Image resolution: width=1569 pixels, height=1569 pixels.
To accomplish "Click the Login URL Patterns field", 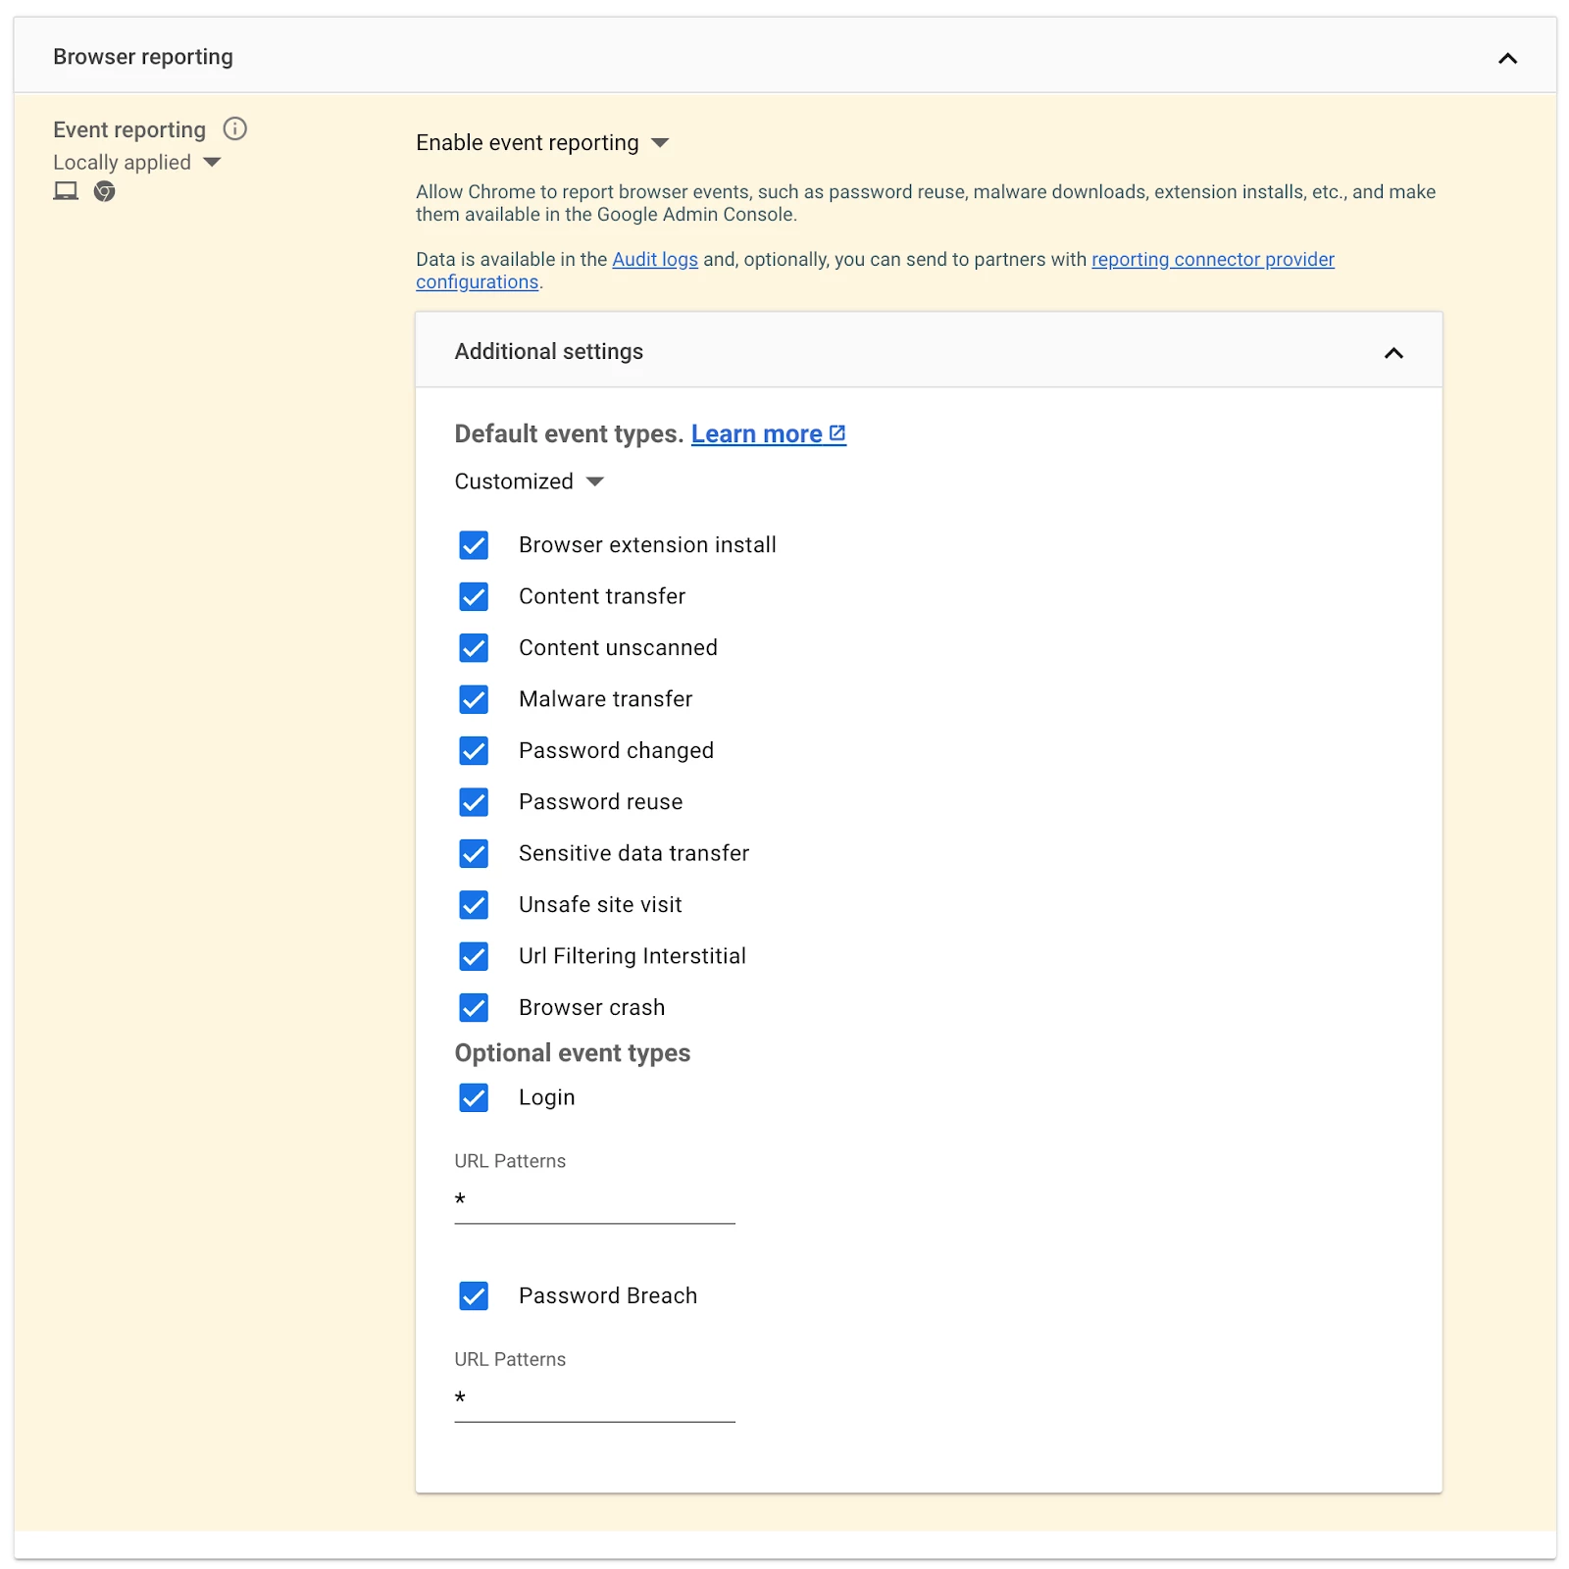I will (x=594, y=1200).
